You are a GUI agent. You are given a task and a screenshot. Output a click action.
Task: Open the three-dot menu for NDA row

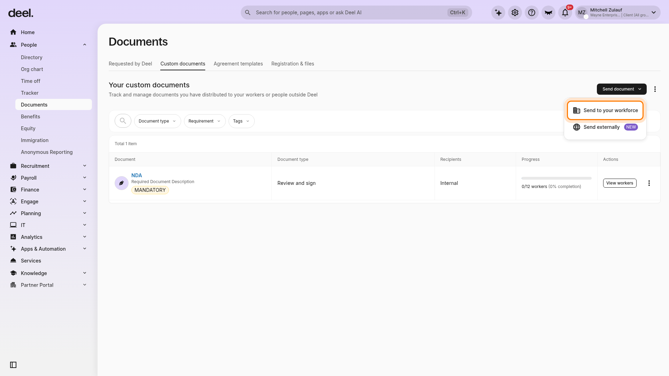(649, 183)
